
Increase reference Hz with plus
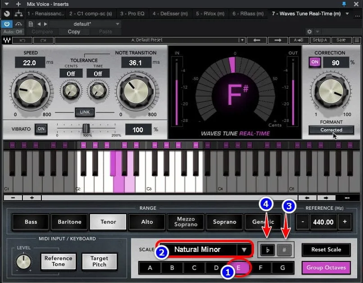pos(345,222)
